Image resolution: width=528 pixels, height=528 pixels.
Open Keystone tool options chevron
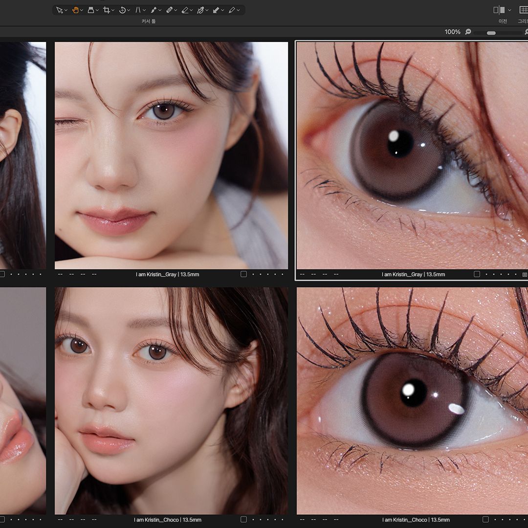click(144, 10)
